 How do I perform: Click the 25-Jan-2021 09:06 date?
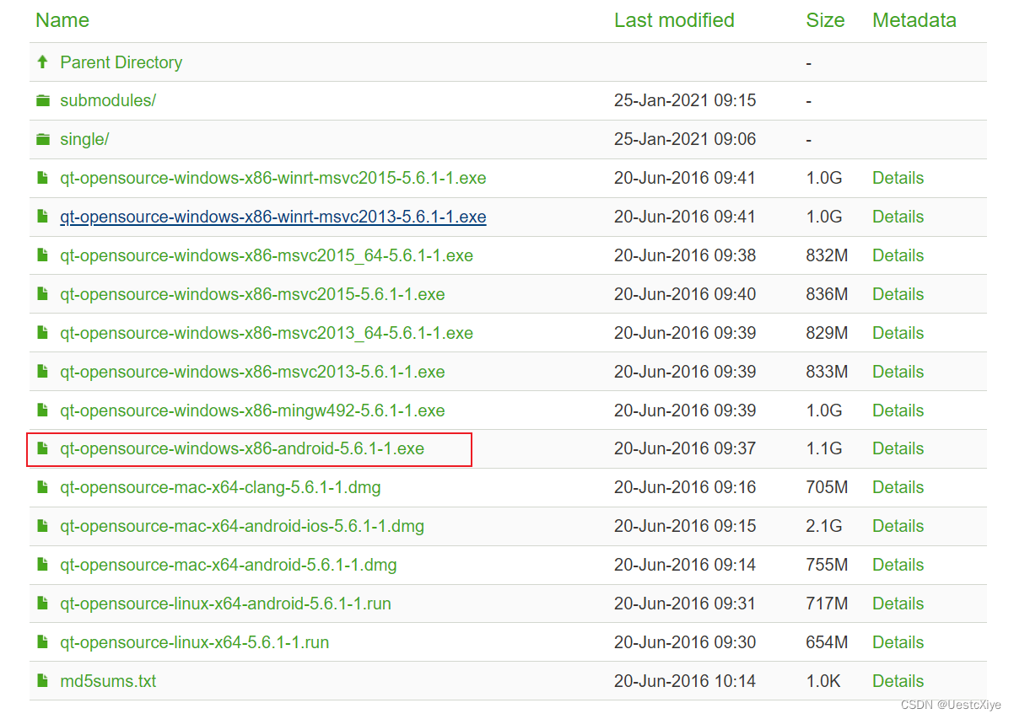click(x=685, y=139)
